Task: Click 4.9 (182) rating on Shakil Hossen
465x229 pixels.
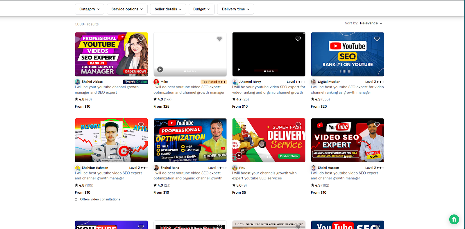Action: coord(320,185)
